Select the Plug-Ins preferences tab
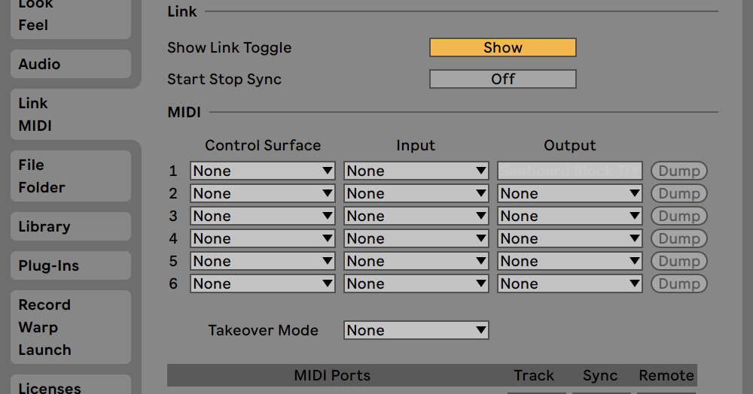The width and height of the screenshot is (753, 394). pos(70,265)
